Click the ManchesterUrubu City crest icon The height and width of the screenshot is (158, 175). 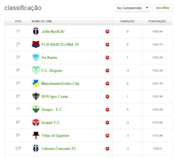[x=36, y=83]
